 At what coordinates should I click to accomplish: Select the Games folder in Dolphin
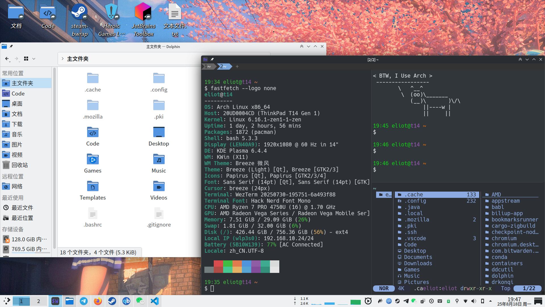(x=93, y=163)
